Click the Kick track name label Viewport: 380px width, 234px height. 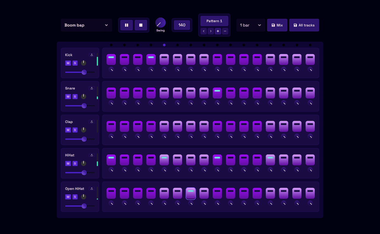pyautogui.click(x=69, y=55)
